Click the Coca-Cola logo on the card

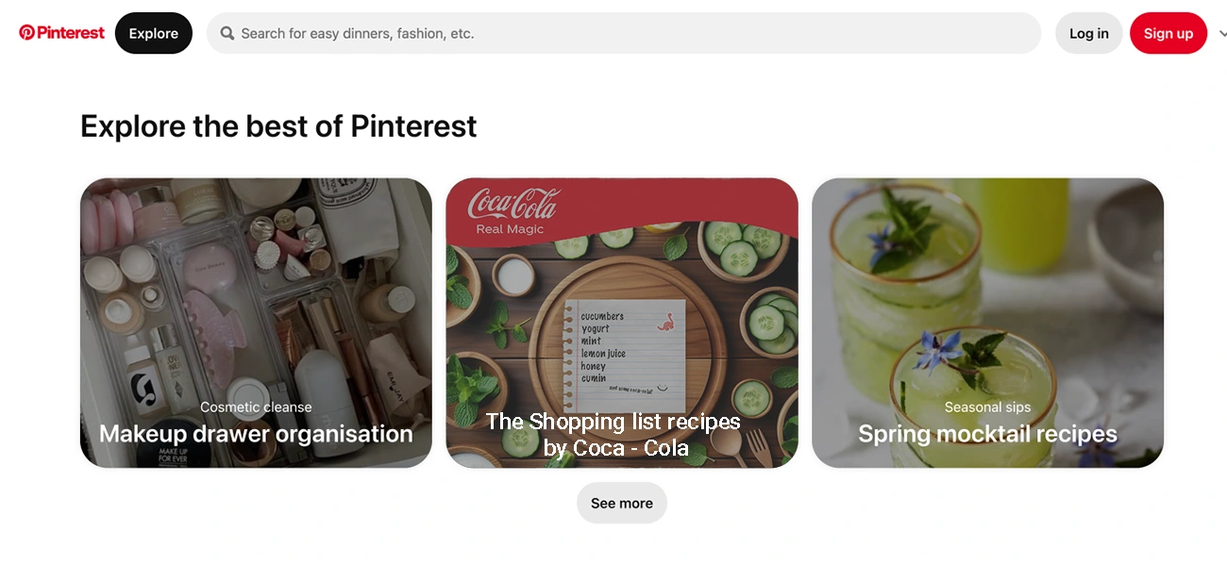tap(513, 203)
